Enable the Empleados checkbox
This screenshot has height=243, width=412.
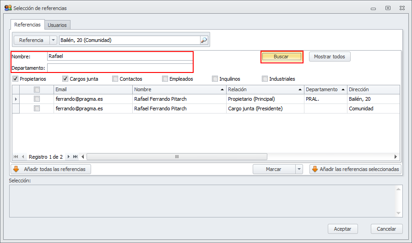[x=165, y=79]
